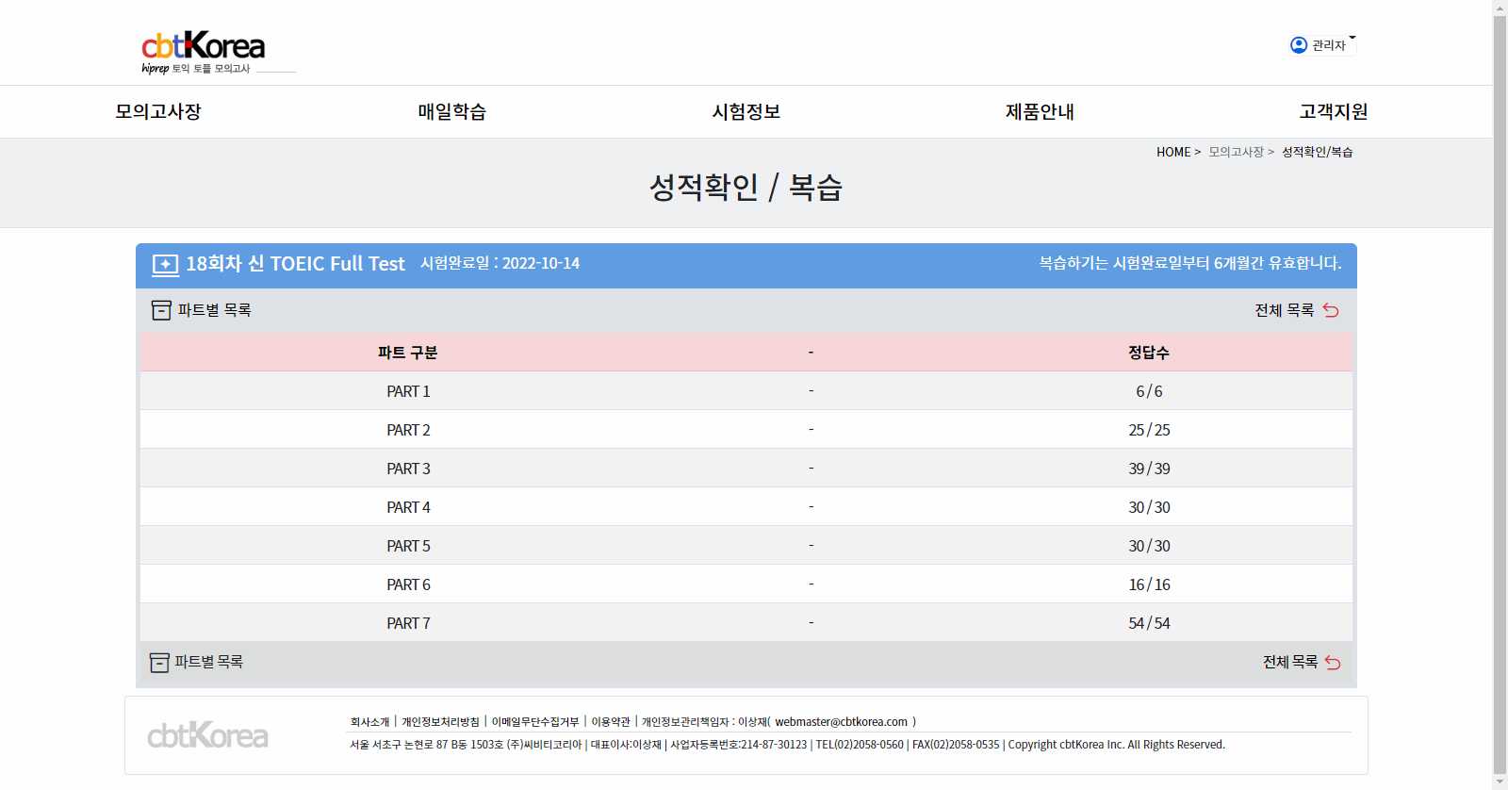Click scrollbar down arrow

(x=1500, y=782)
